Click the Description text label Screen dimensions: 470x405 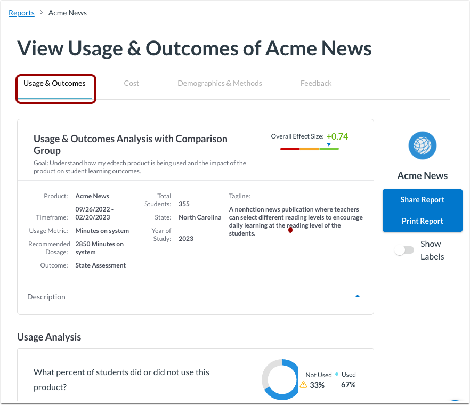click(46, 297)
